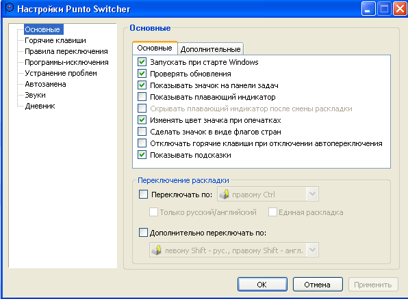408x301 pixels.
Task: Disable 'Запускать при старте Windows' checkbox
Action: pyautogui.click(x=142, y=62)
